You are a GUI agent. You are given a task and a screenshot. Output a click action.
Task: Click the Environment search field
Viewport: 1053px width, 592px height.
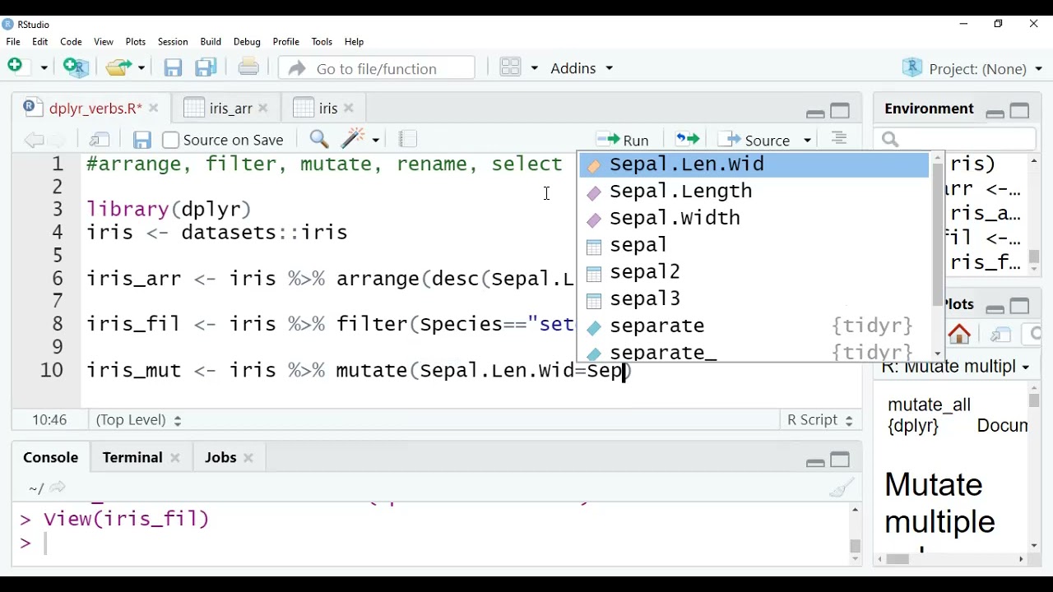[956, 140]
